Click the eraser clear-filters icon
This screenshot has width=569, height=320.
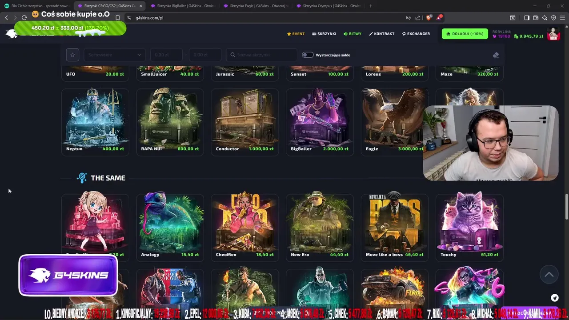click(x=496, y=55)
